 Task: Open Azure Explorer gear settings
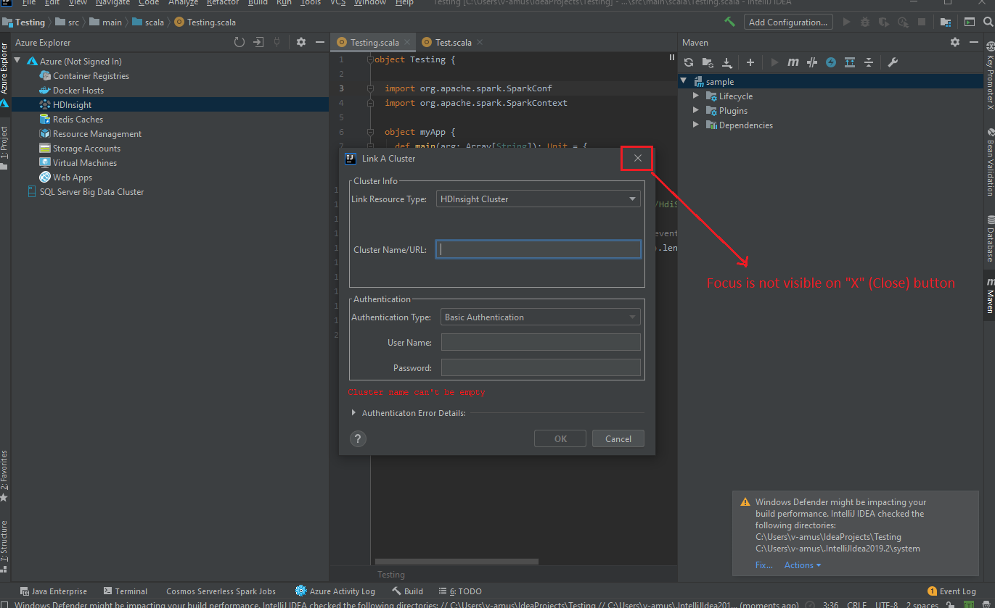pos(301,43)
